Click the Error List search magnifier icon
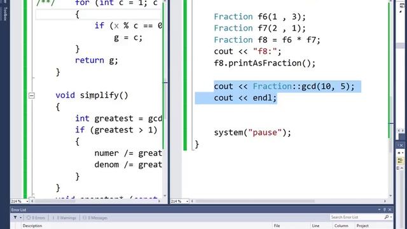The width and height of the screenshot is (407, 229). point(387,217)
